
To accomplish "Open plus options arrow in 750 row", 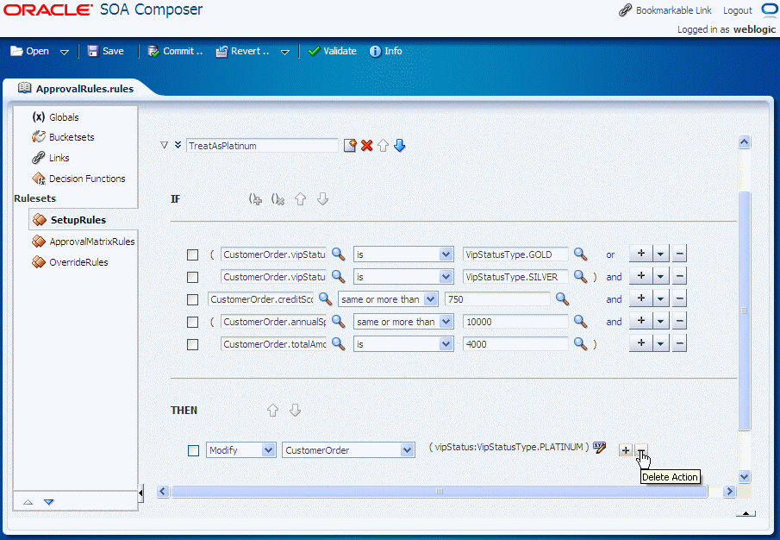I will pos(660,298).
